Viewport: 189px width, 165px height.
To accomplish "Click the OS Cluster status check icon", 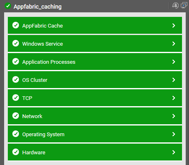I will [x=16, y=79].
